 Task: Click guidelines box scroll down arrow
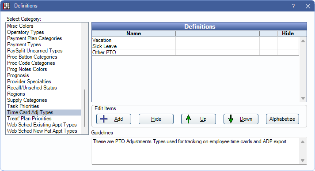pos(303,160)
